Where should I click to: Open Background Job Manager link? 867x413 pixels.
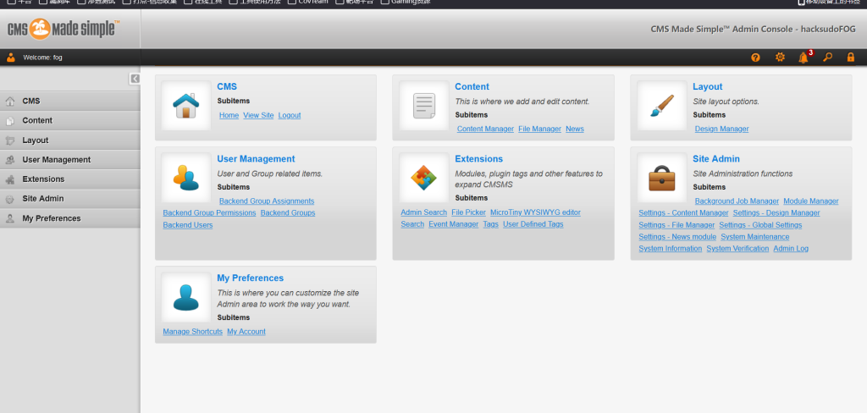pyautogui.click(x=737, y=201)
